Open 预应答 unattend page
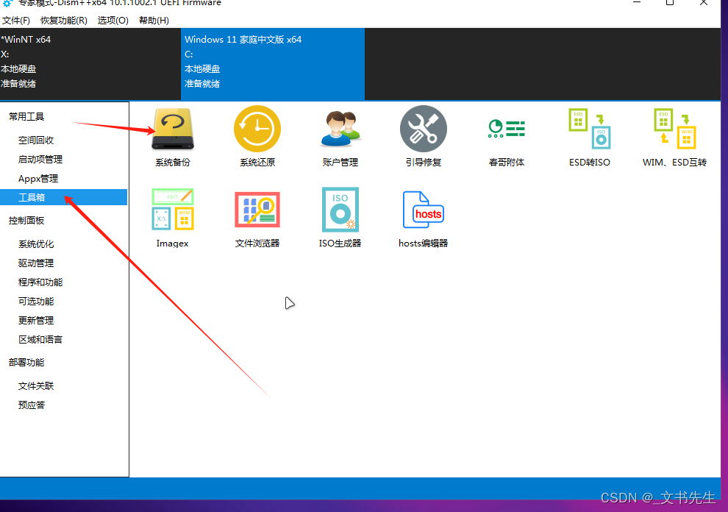 (x=32, y=405)
